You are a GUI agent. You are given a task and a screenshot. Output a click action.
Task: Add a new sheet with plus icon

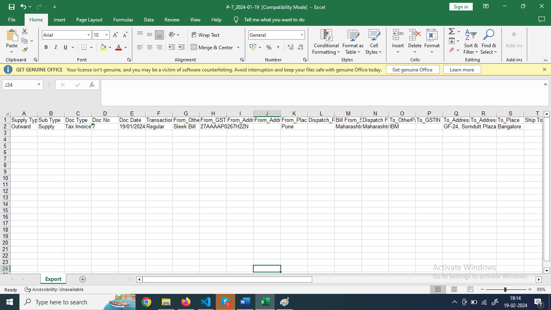click(x=83, y=279)
